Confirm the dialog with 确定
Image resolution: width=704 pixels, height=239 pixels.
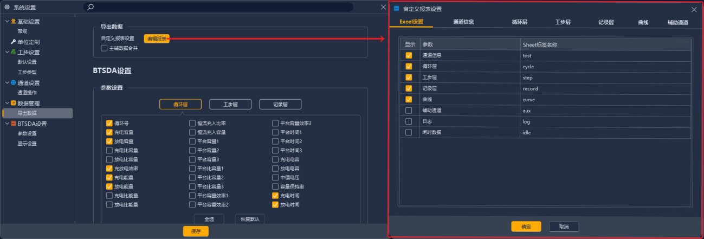(x=526, y=227)
